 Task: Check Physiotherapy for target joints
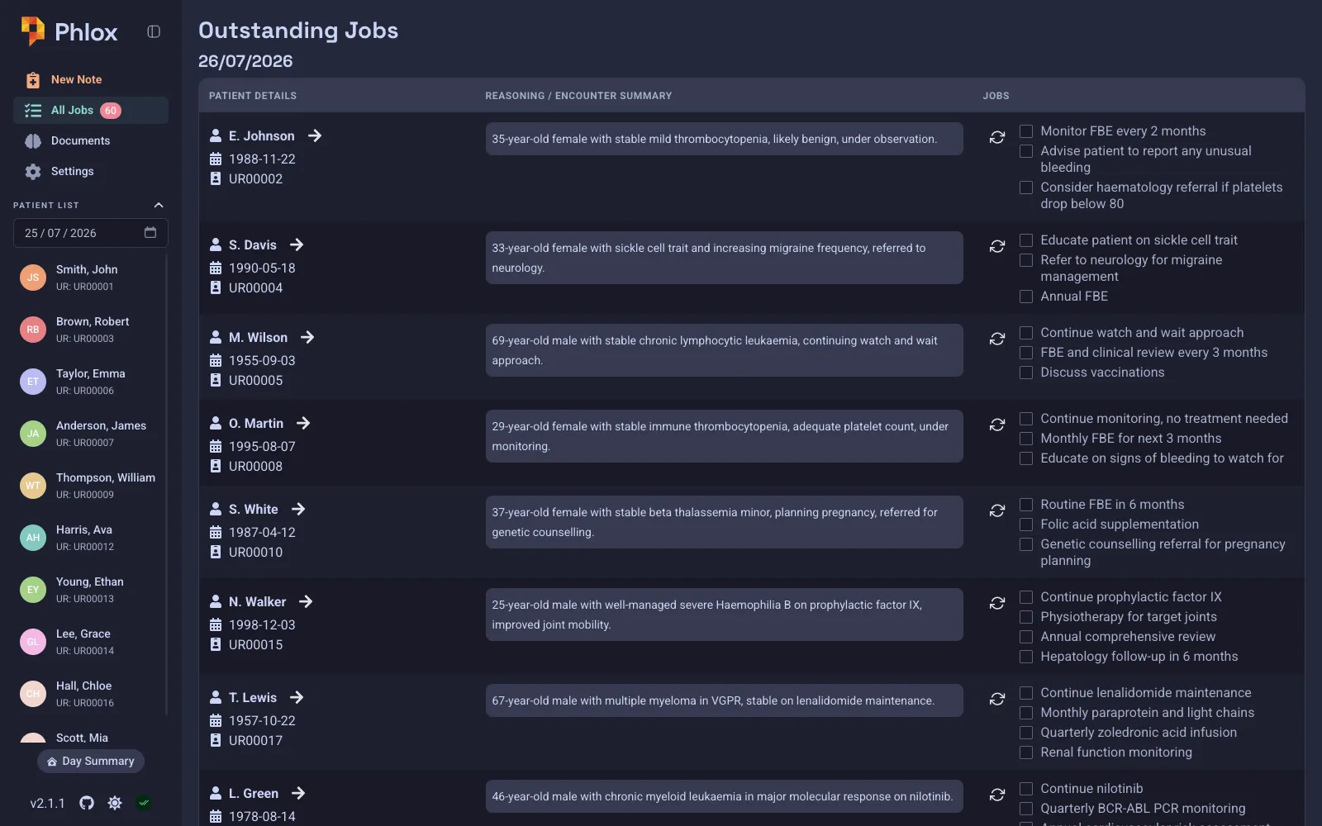[x=1026, y=617]
